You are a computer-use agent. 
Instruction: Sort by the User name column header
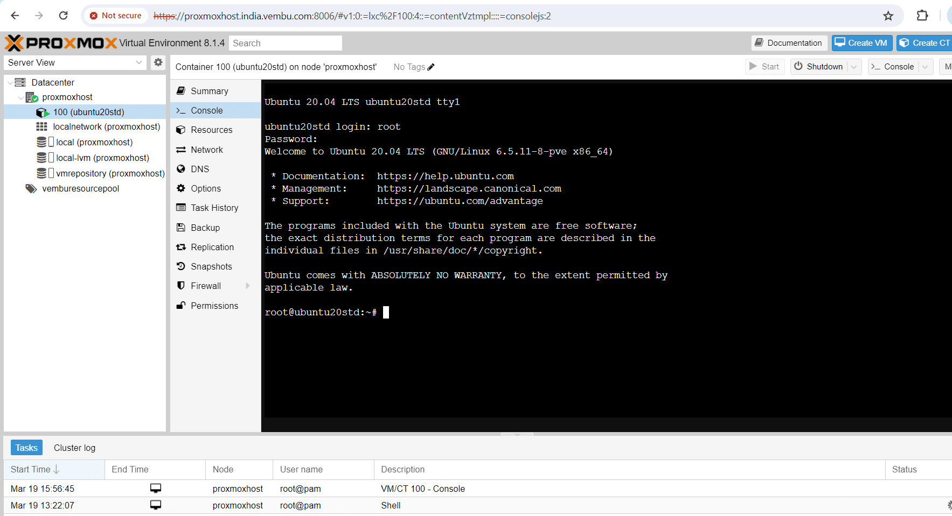pyautogui.click(x=323, y=469)
